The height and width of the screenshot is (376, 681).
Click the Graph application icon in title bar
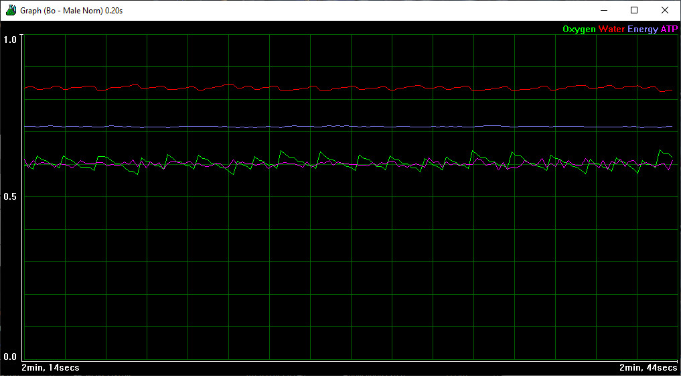point(11,10)
